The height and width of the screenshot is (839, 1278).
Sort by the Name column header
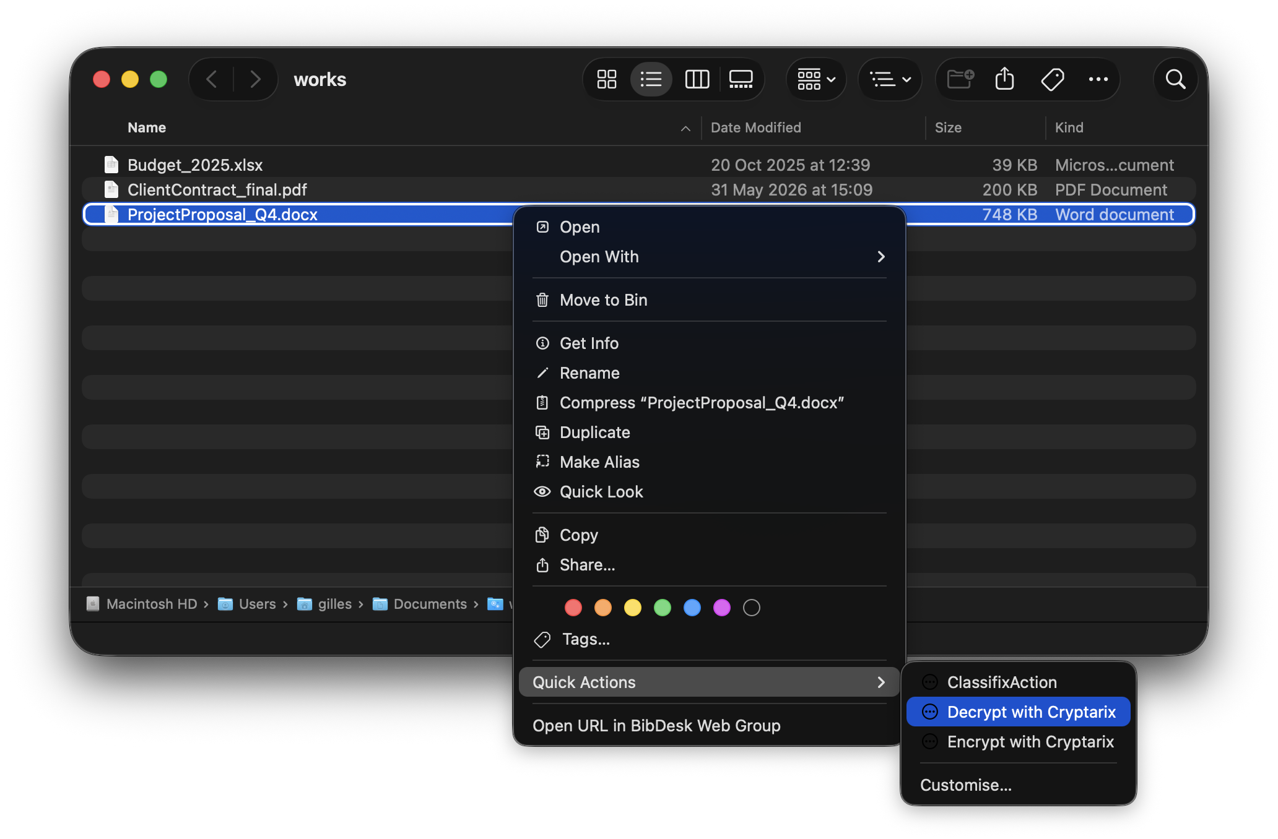(x=147, y=127)
